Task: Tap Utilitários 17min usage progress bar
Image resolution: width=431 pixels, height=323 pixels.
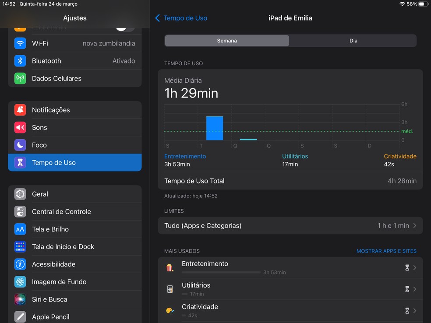Action: 185,294
